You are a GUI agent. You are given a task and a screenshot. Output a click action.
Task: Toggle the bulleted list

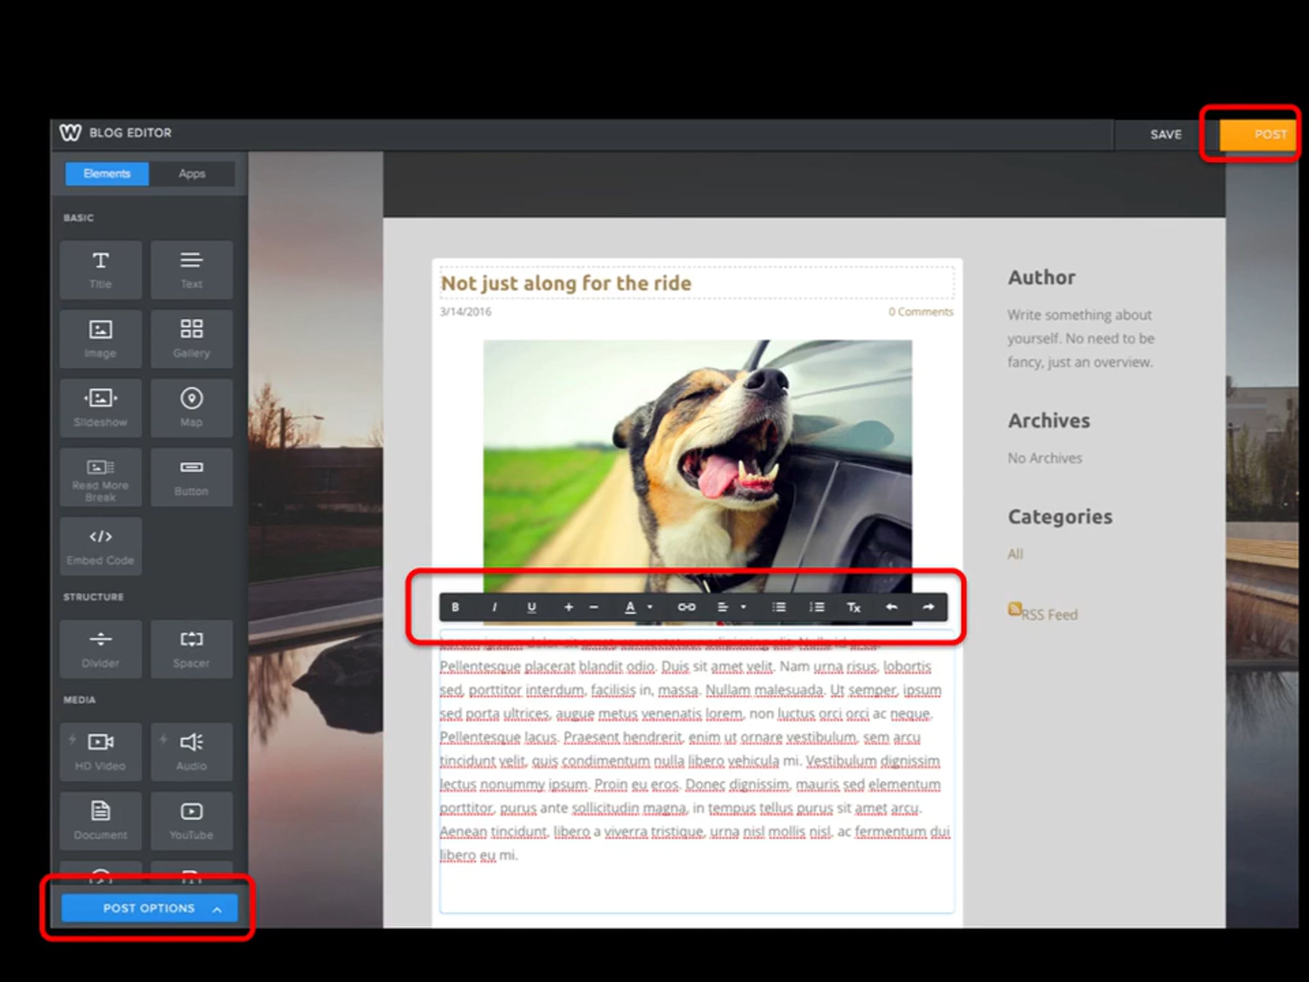pyautogui.click(x=779, y=607)
